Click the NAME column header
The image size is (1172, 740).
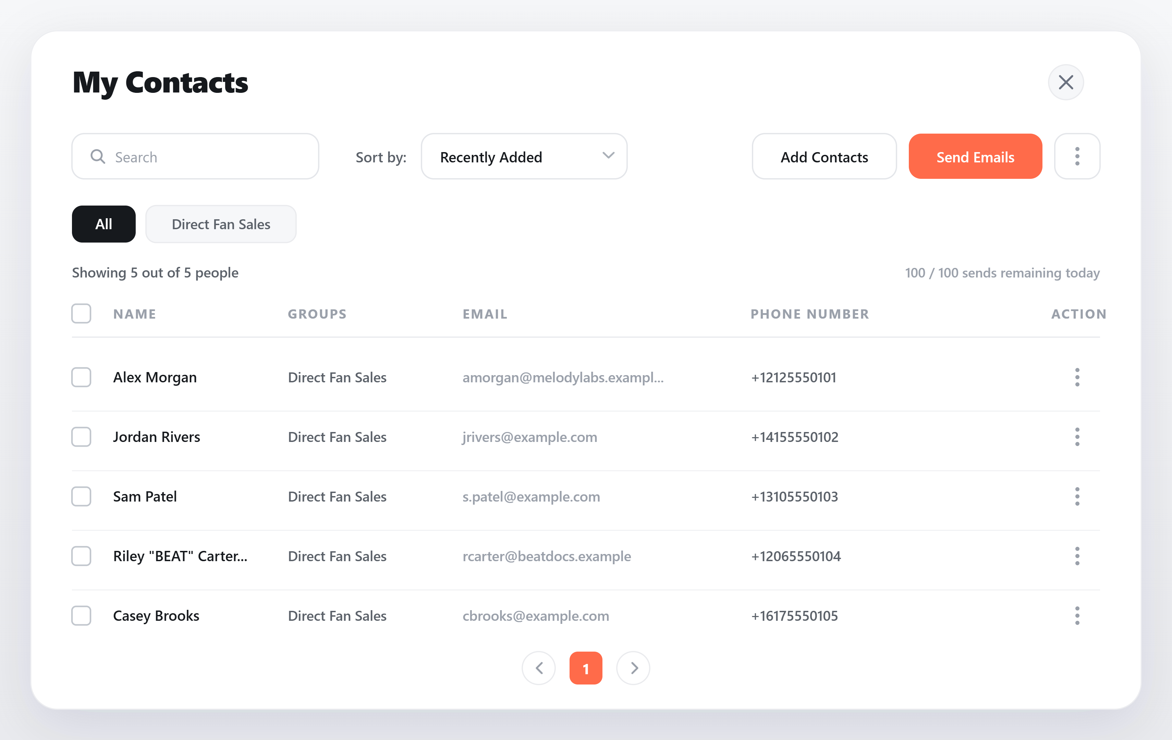pos(135,314)
